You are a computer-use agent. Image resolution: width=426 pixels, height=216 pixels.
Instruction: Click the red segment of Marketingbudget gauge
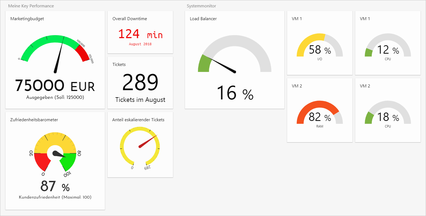(83, 53)
